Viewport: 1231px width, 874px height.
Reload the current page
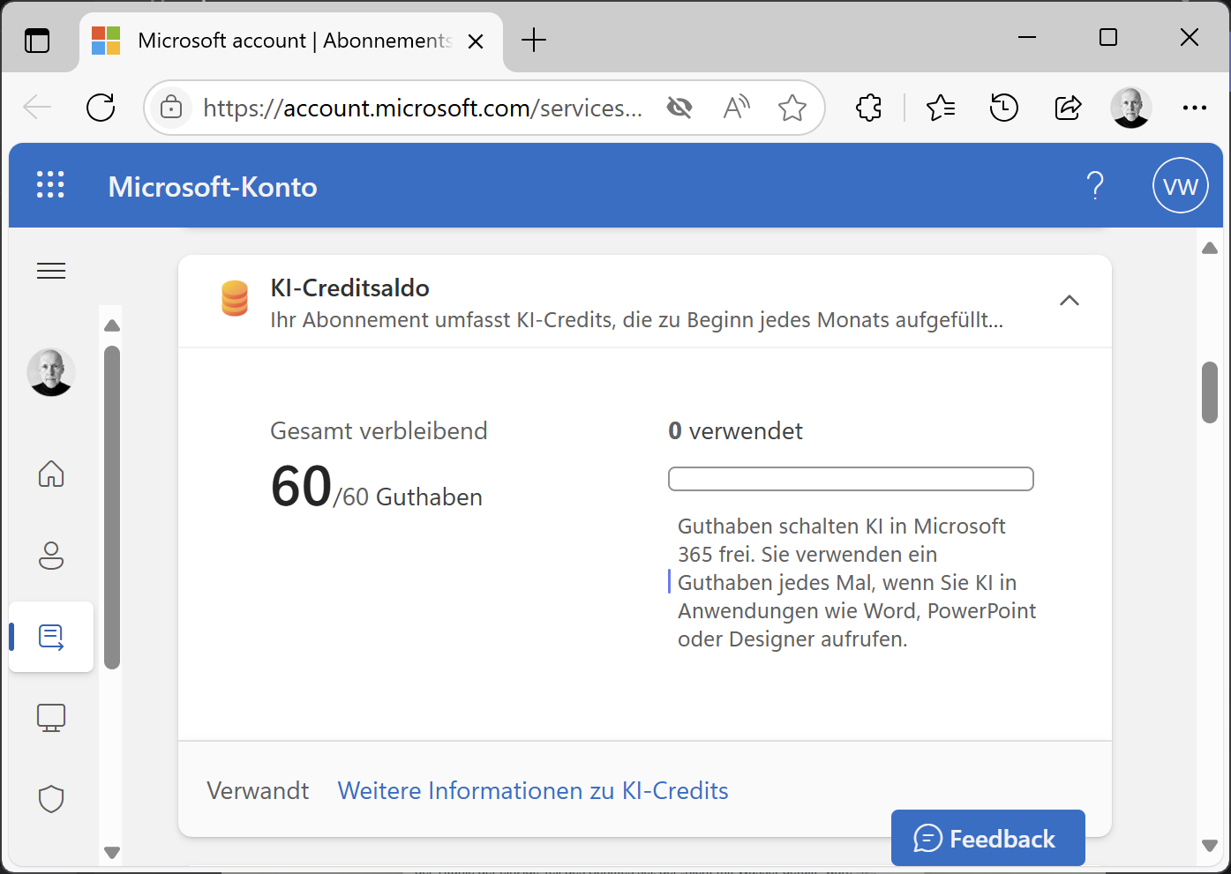tap(101, 108)
